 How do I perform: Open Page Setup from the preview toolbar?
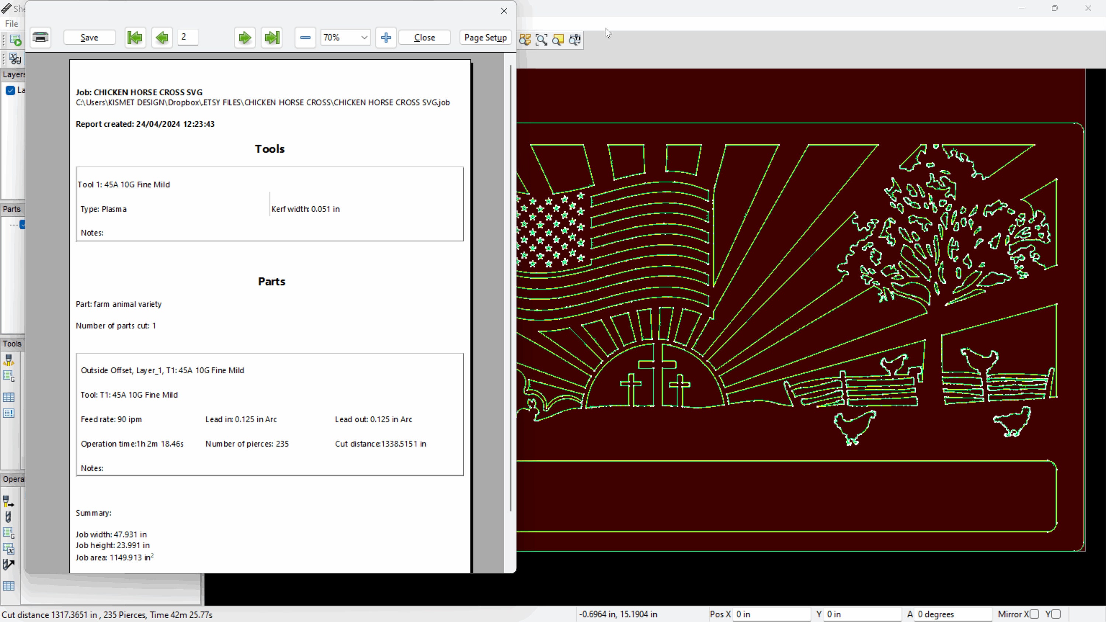[x=486, y=38]
